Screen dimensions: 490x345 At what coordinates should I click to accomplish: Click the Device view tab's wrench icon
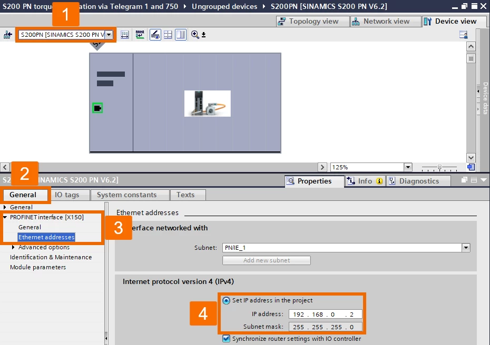[427, 21]
